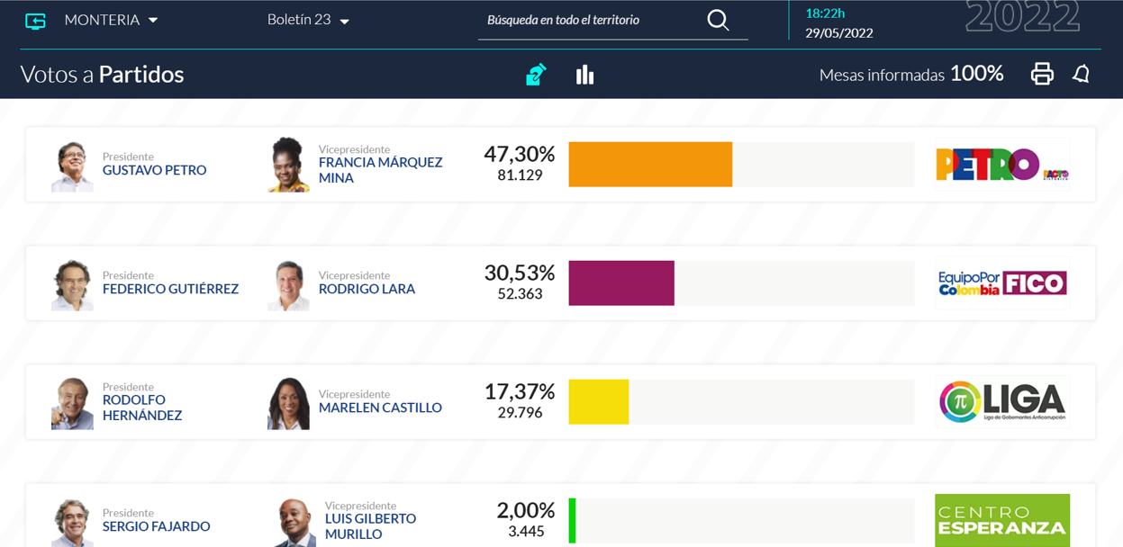The image size is (1123, 547).
Task: Click the search magnifier icon
Action: tap(718, 20)
